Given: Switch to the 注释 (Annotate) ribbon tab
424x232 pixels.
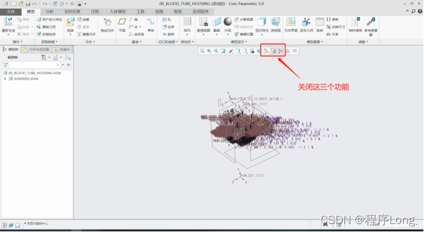Looking at the screenshot, I should [95, 12].
